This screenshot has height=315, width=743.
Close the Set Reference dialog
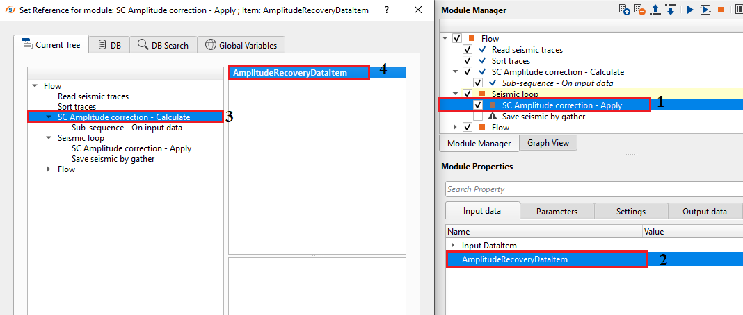click(418, 10)
